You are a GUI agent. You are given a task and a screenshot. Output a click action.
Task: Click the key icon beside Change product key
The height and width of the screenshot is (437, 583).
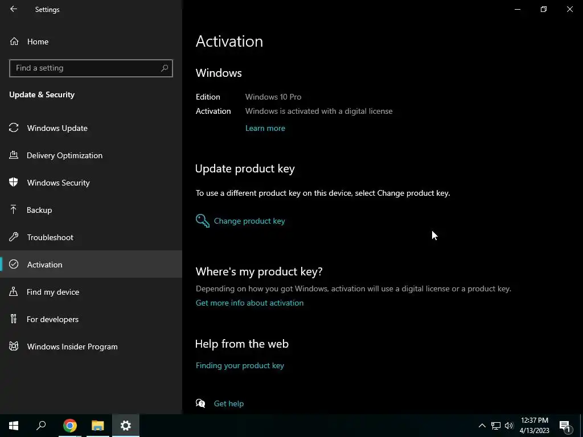(x=203, y=221)
